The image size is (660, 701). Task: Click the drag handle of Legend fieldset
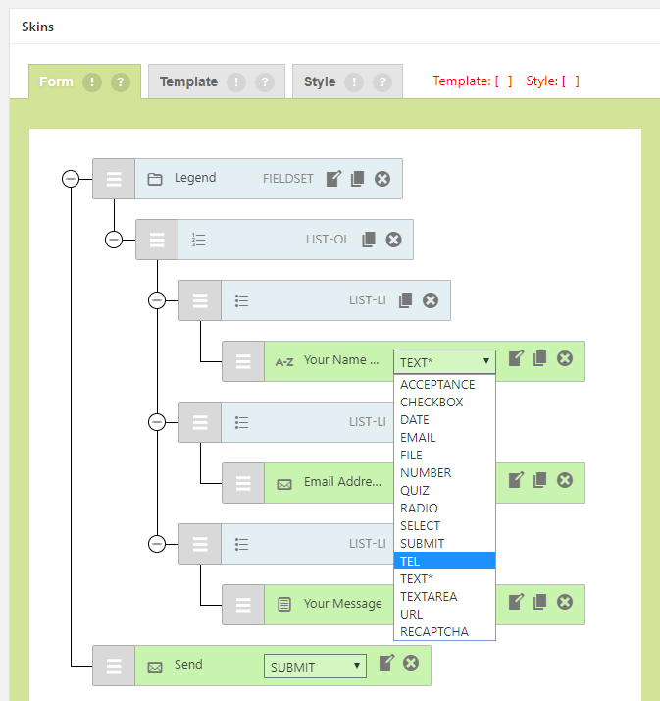tap(114, 179)
